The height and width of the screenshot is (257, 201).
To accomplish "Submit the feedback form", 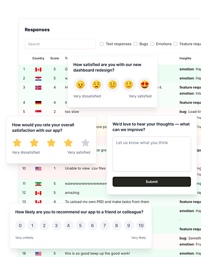I will (x=152, y=182).
